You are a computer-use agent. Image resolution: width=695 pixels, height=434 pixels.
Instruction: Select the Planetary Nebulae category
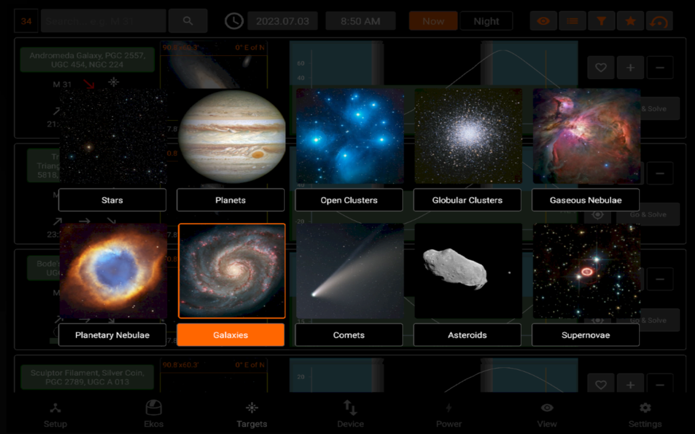tap(112, 335)
